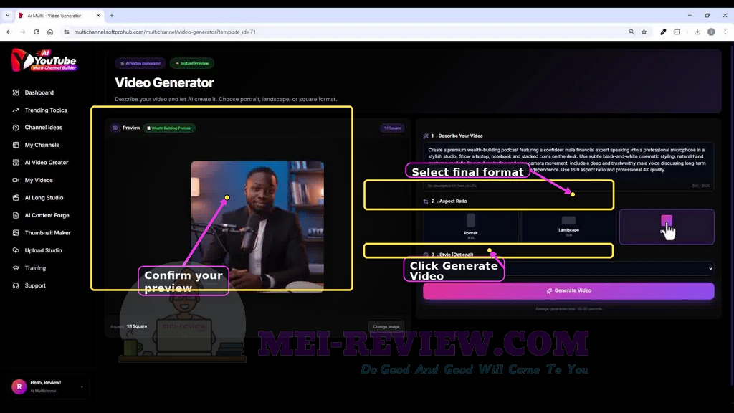Bookmark this page with the star icon

pos(644,32)
